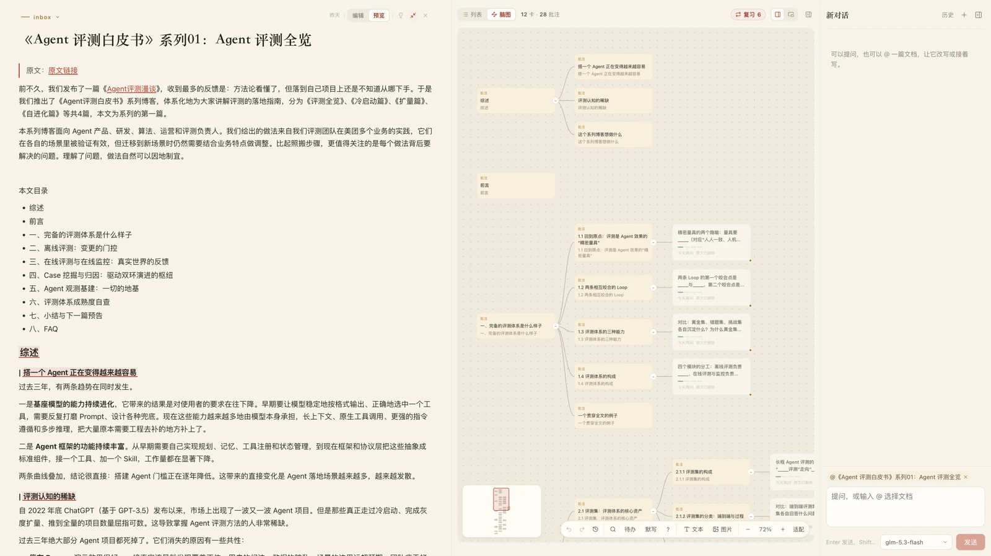
Task: Collapse the 一、完备的评测体系是什么样子 node branch
Action: 556,326
